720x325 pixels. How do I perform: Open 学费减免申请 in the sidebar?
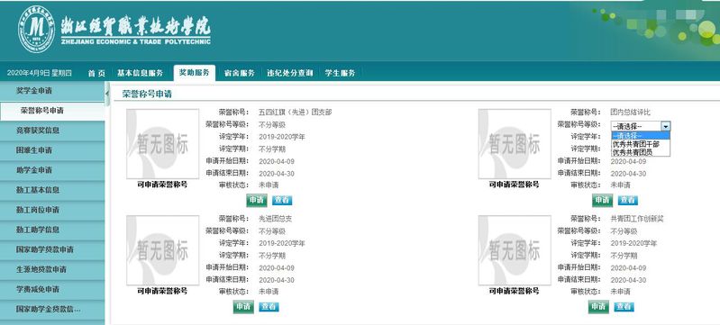click(x=52, y=289)
